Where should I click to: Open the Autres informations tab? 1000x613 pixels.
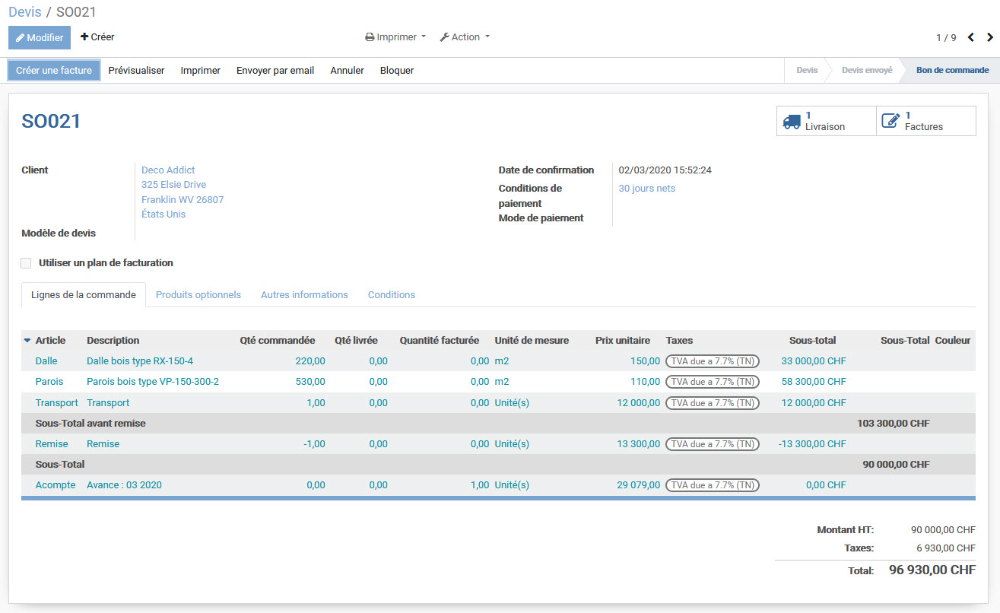(x=304, y=294)
